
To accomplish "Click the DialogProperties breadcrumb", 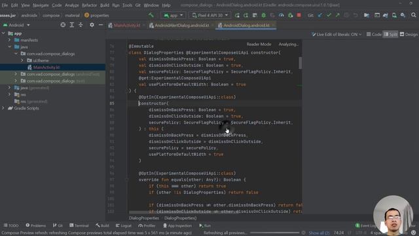I will (144, 218).
